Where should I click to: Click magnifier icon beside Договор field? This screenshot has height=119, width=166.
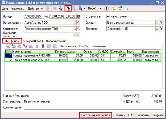click(x=161, y=28)
